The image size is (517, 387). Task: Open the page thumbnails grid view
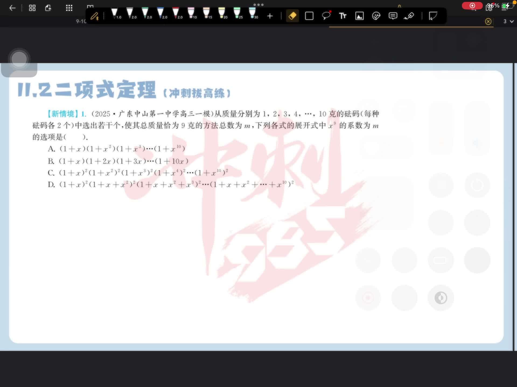[32, 8]
